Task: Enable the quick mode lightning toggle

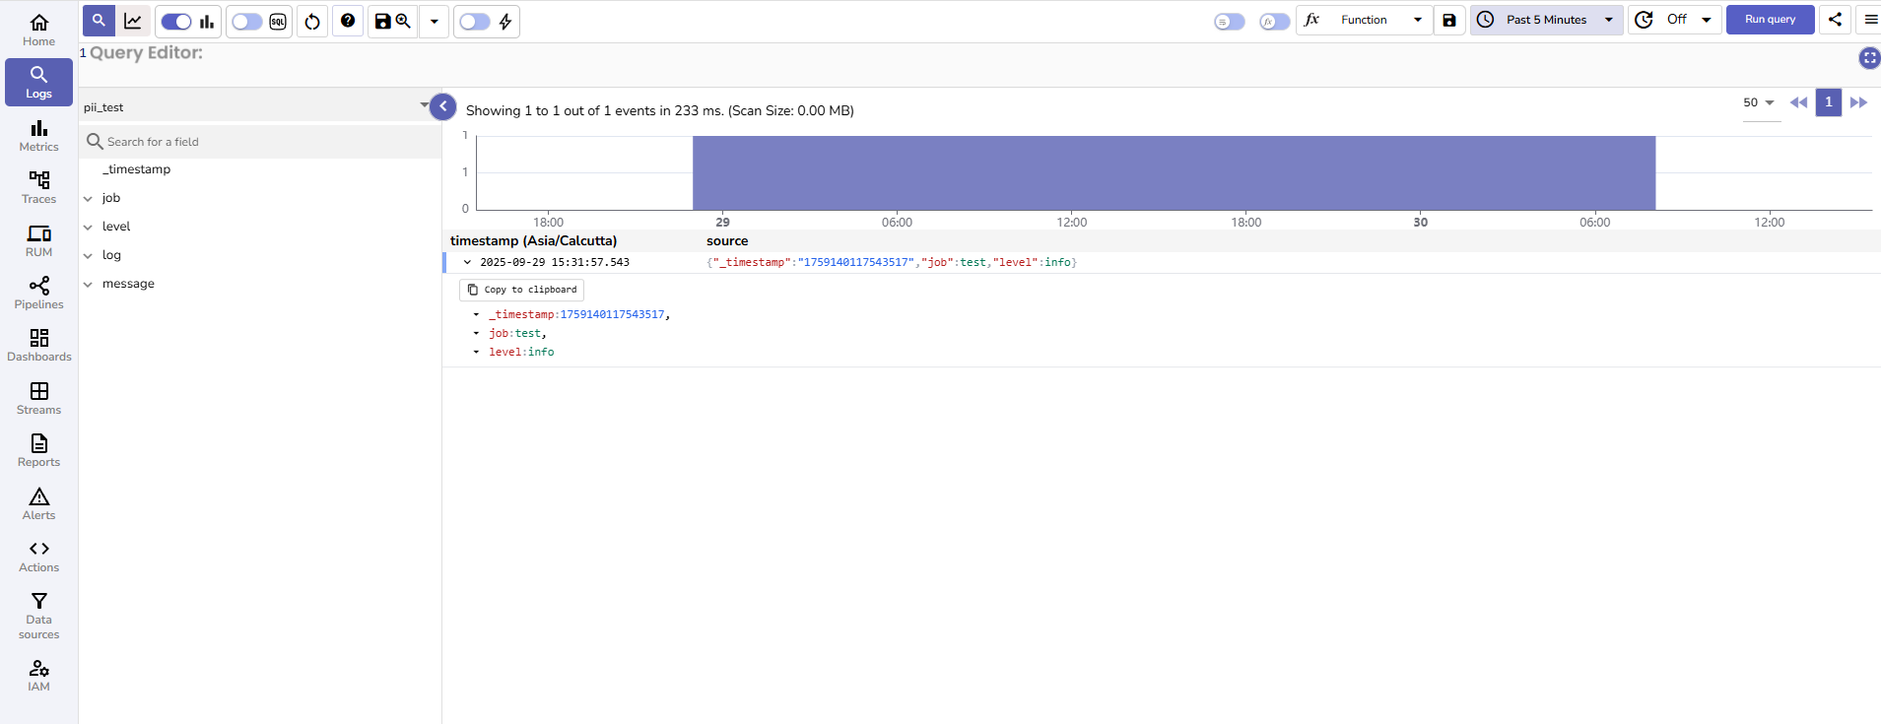Action: [475, 22]
